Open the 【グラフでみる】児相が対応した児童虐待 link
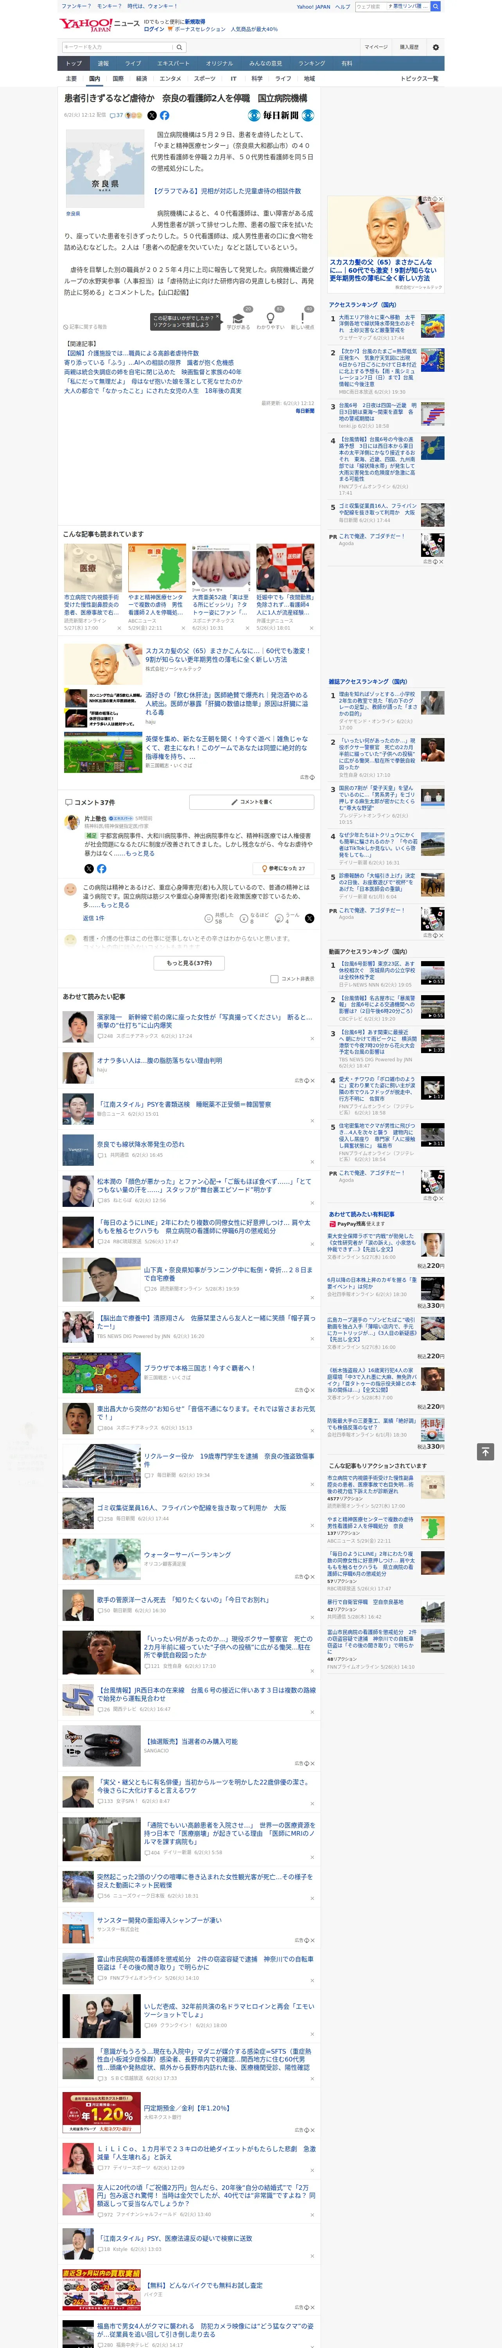This screenshot has width=502, height=2348. [x=226, y=191]
